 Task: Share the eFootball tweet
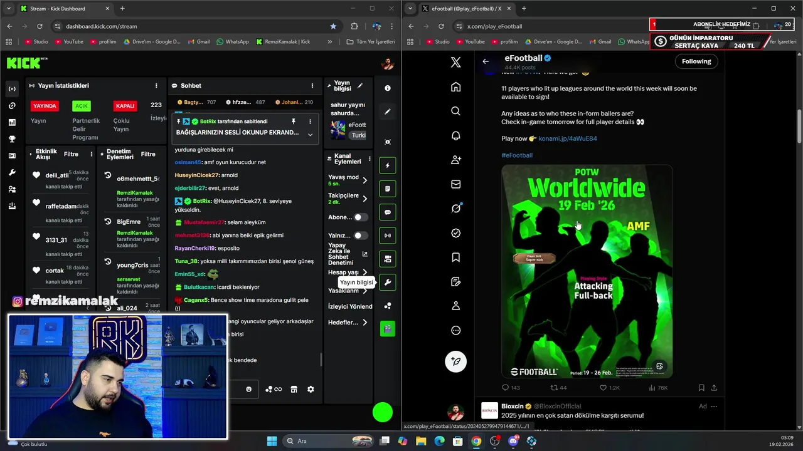click(714, 388)
